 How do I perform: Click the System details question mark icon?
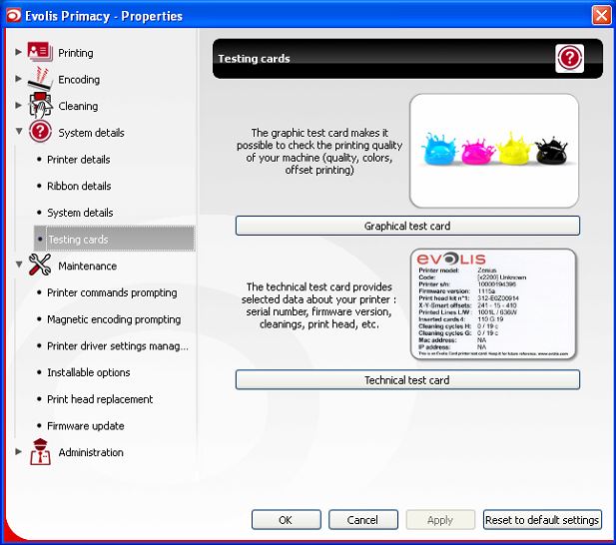40,132
